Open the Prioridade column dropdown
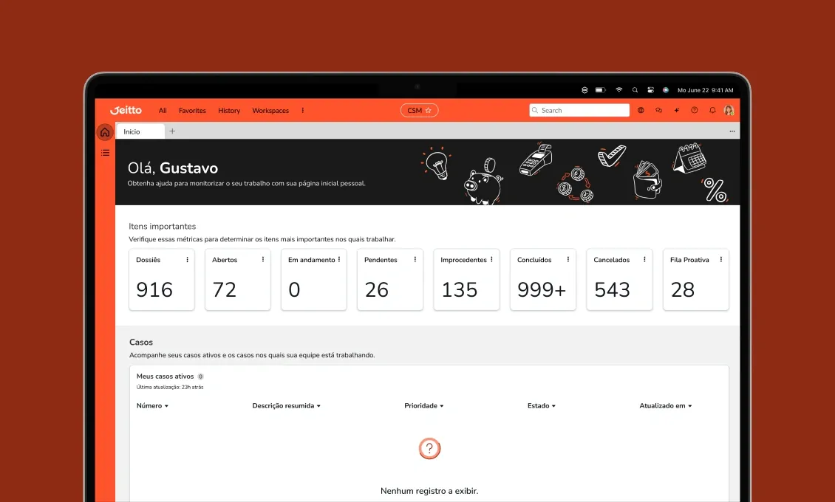Screen dimensions: 835x502 pos(424,406)
